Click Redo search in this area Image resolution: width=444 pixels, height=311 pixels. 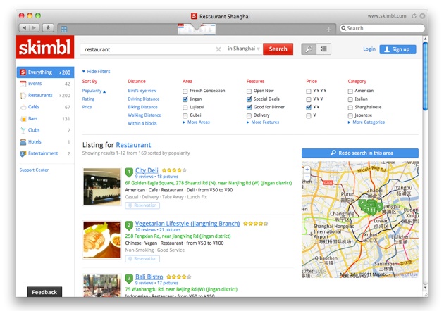360,153
